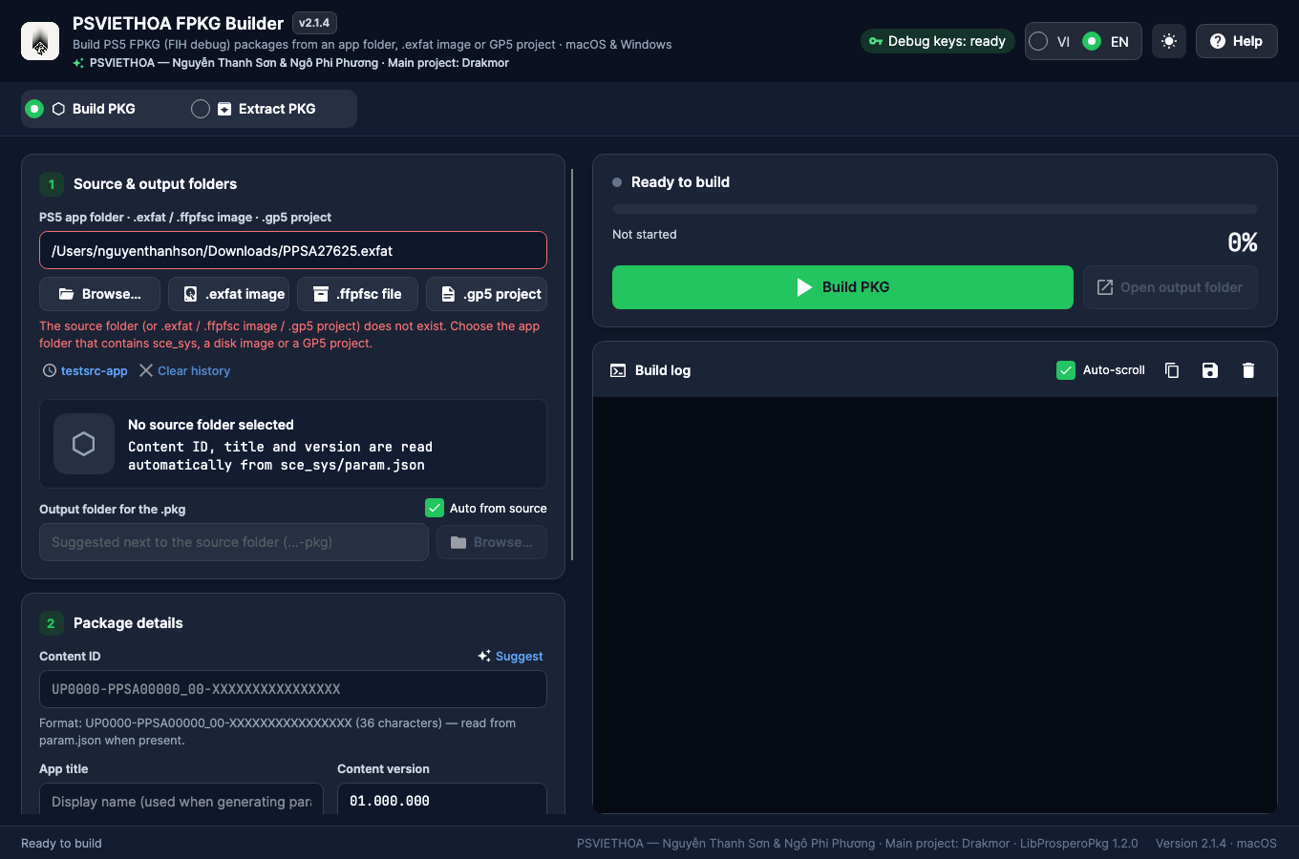
Task: Click the Debug keys ready status badge
Action: (937, 41)
